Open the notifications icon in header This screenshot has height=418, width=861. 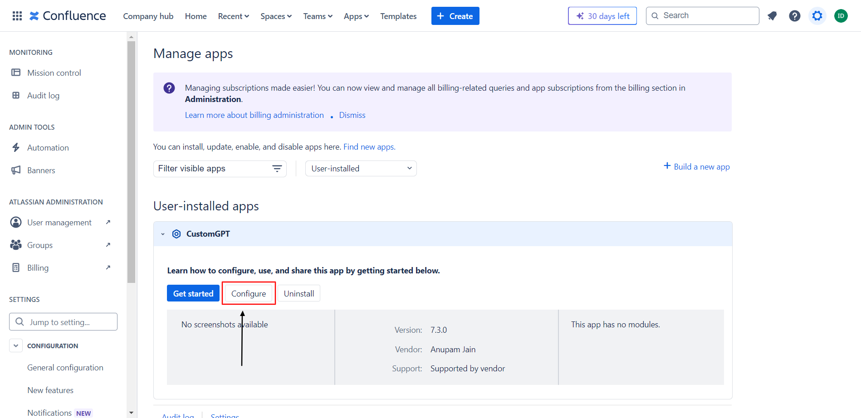click(772, 16)
